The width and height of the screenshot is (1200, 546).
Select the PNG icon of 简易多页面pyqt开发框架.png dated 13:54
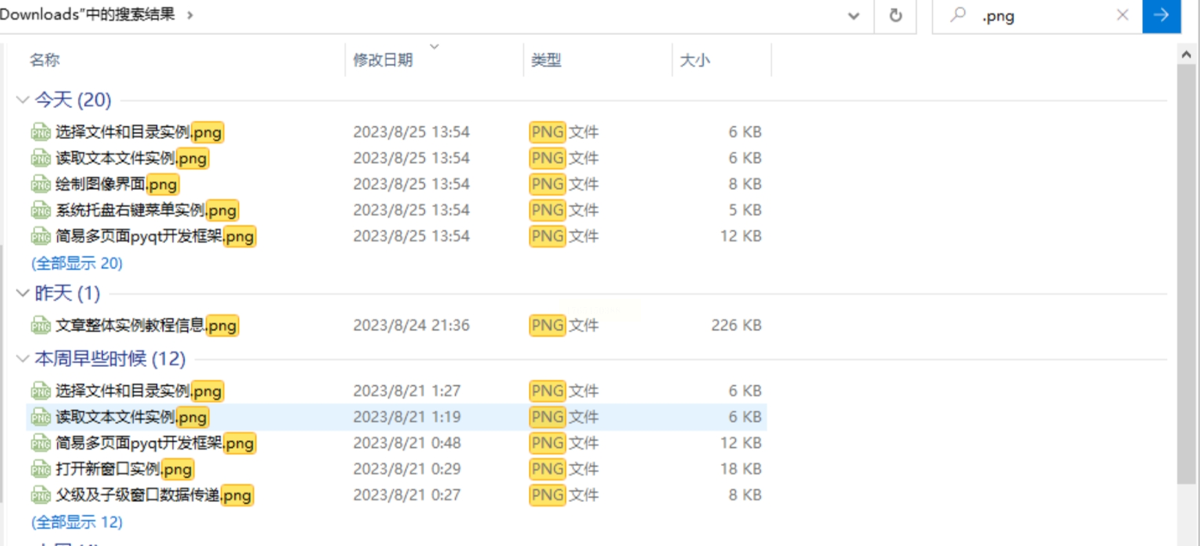(x=41, y=236)
